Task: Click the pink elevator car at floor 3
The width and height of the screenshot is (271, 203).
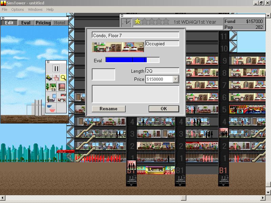Action: (224, 133)
